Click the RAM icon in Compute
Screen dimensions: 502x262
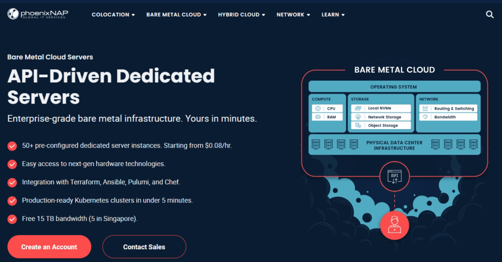[318, 117]
